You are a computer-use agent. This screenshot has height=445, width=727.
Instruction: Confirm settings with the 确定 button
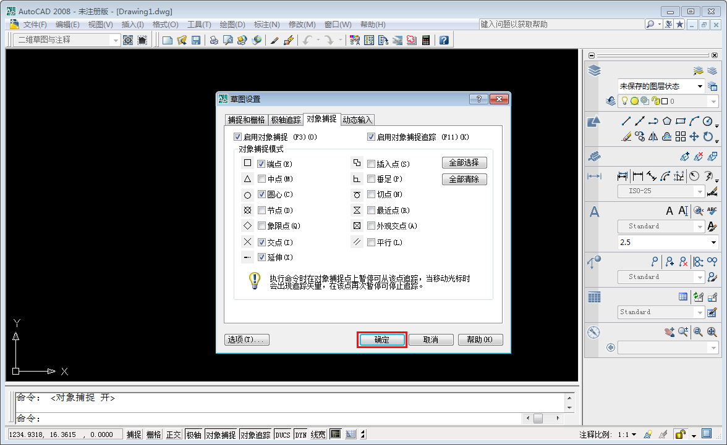(x=381, y=339)
